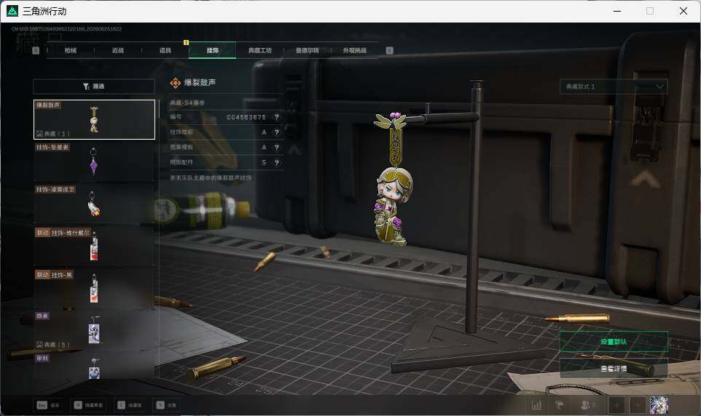
Task: Click the next-tab key icon right of 外观挑战
Action: tap(389, 50)
